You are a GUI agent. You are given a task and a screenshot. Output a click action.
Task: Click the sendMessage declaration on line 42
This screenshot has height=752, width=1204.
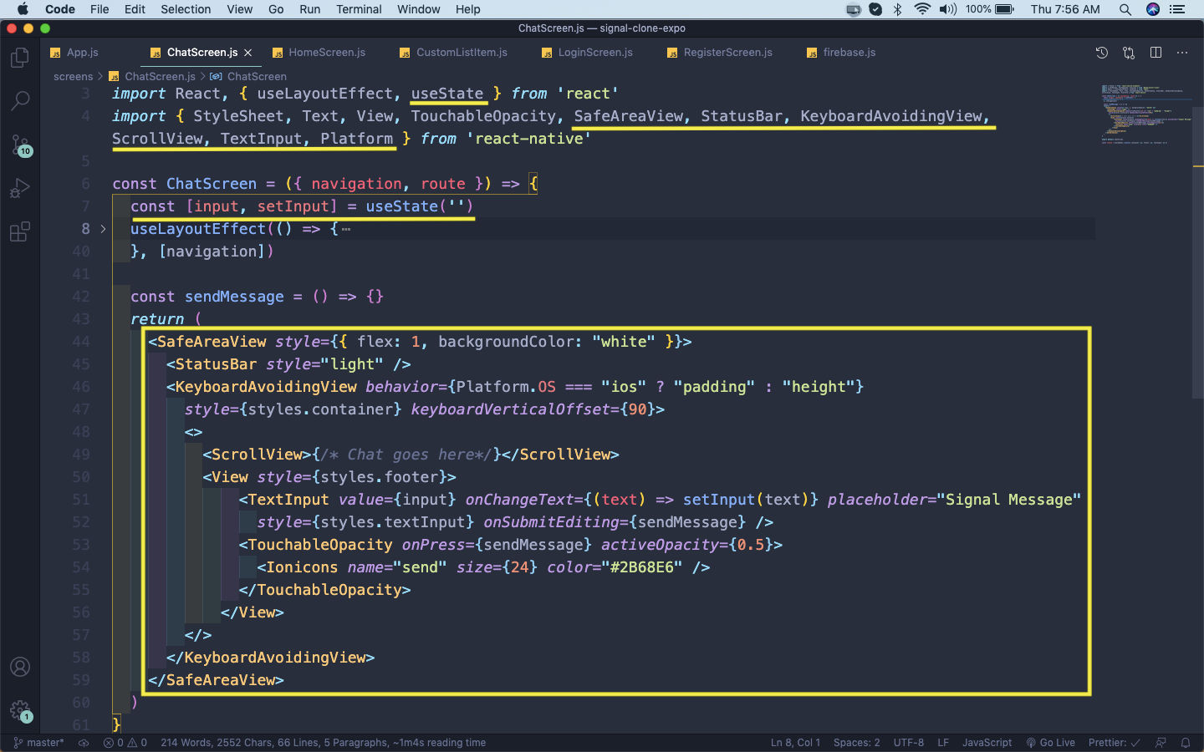234,297
